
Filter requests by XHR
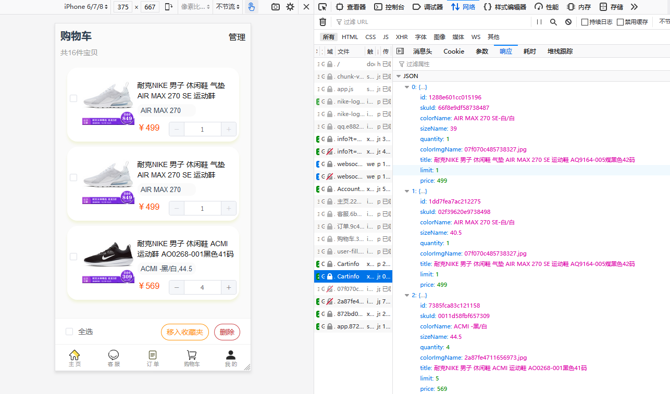pyautogui.click(x=402, y=37)
